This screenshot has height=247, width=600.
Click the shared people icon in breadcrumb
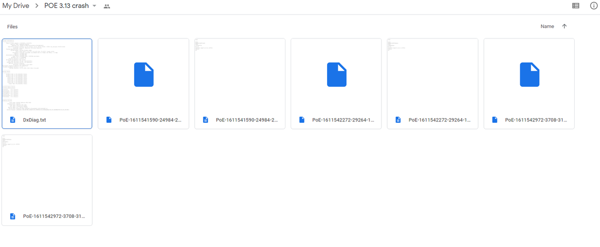[x=107, y=7]
